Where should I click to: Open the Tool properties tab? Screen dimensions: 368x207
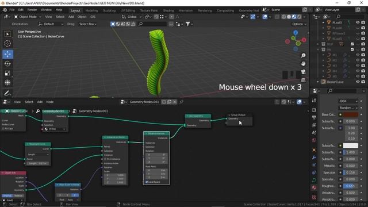(x=314, y=101)
